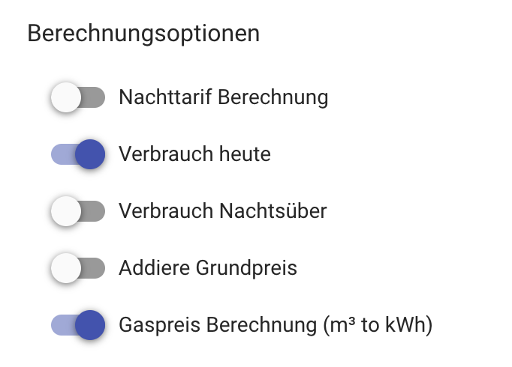Enable the Nachttarif Berechnung toggle
The width and height of the screenshot is (512, 367).
(x=78, y=98)
